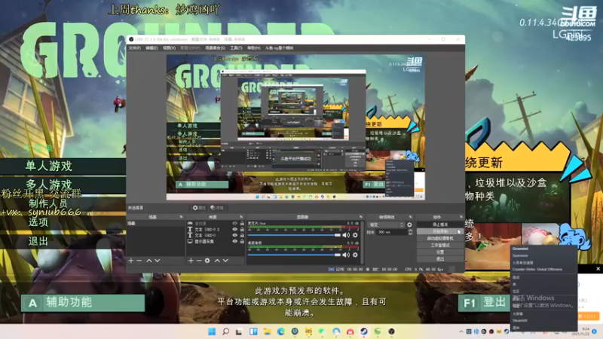The height and width of the screenshot is (339, 603).
Task: Open the Properties button above the docks
Action: click(x=199, y=208)
